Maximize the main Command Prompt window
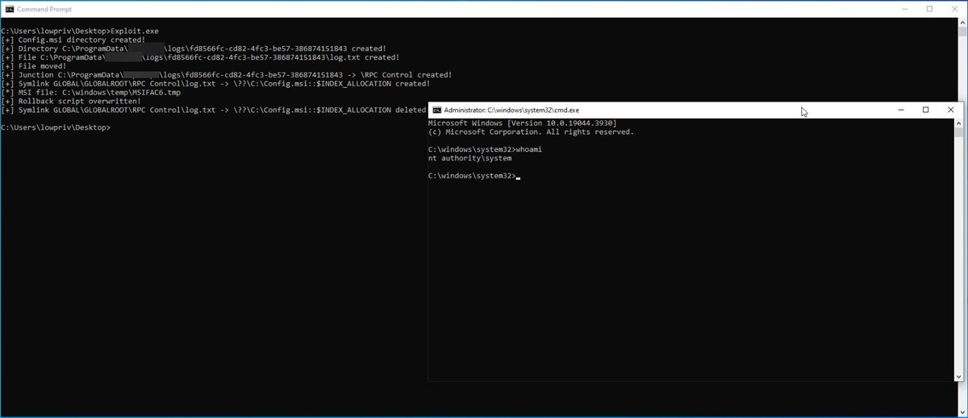 point(929,9)
